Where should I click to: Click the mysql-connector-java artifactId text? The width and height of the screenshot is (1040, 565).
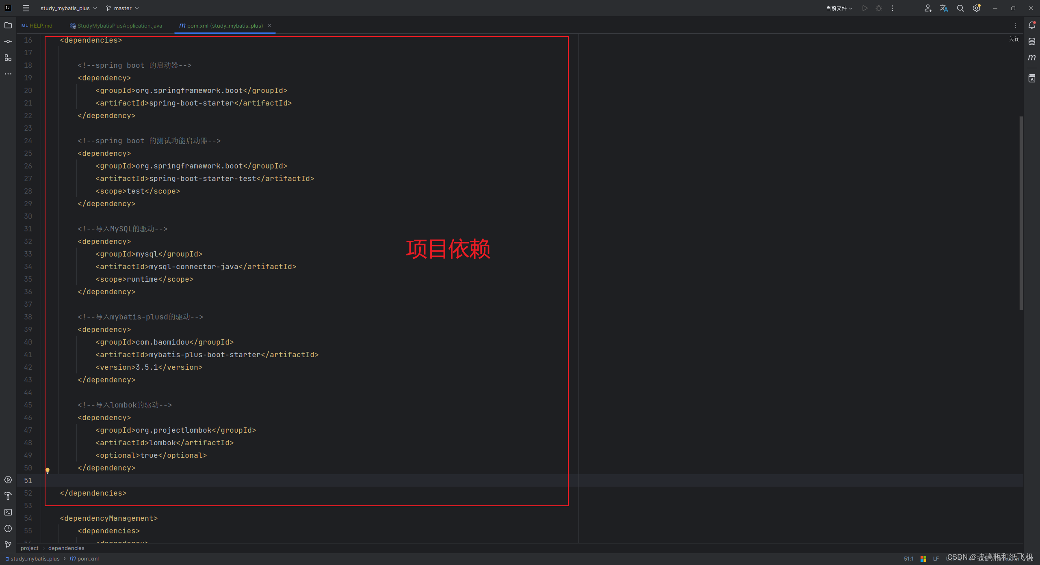click(x=194, y=267)
